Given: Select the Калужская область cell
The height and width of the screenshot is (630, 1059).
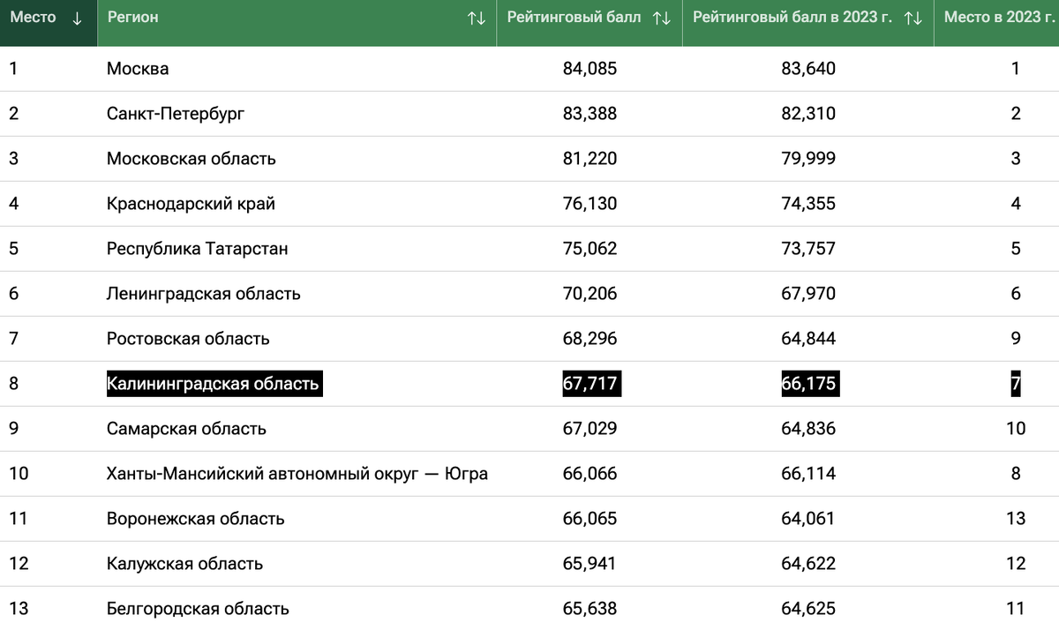Looking at the screenshot, I should [x=184, y=564].
